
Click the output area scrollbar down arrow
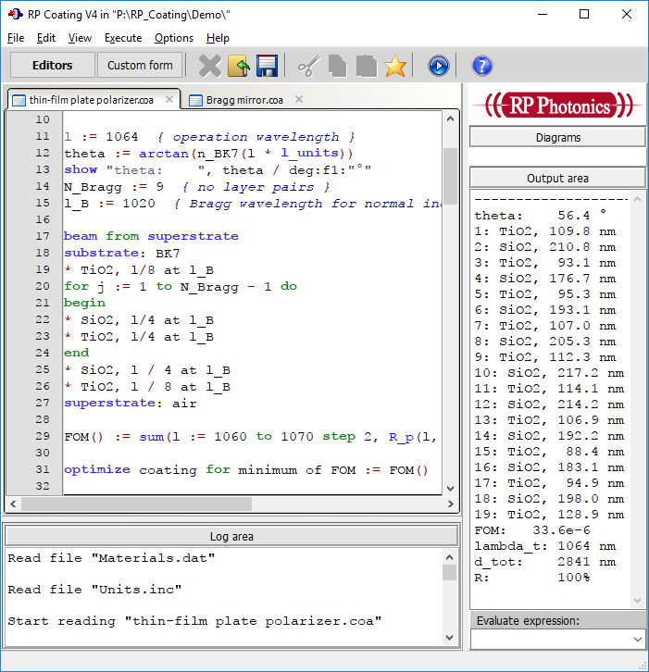[637, 601]
